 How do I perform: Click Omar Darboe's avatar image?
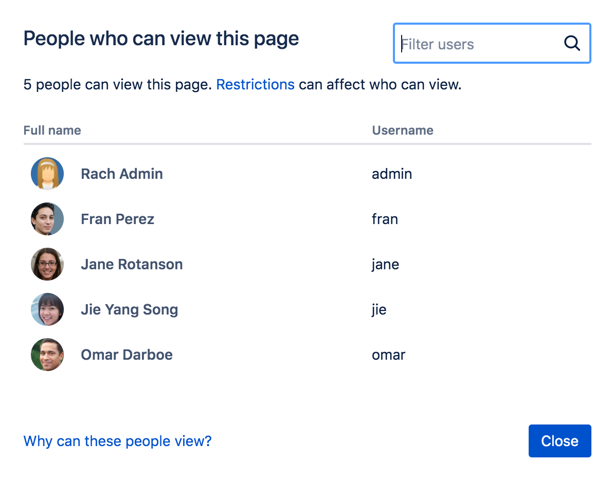(x=47, y=355)
